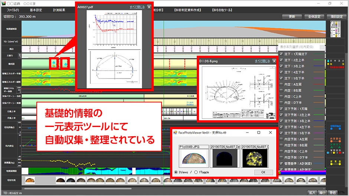This screenshot has height=196, width=349.
Task: Click the first face photo in 切羽写真 strip
Action: click(x=30, y=180)
